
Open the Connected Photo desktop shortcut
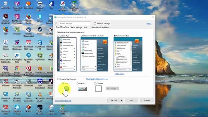(x=17, y=6)
